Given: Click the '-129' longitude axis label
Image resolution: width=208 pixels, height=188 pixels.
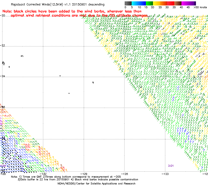Looking at the screenshot, I should [84, 174].
